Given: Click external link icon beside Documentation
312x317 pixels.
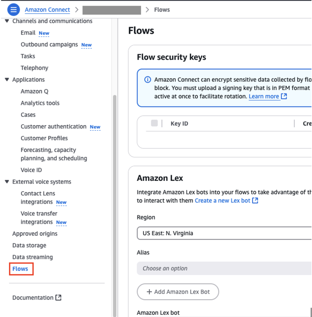Looking at the screenshot, I should click(x=58, y=297).
